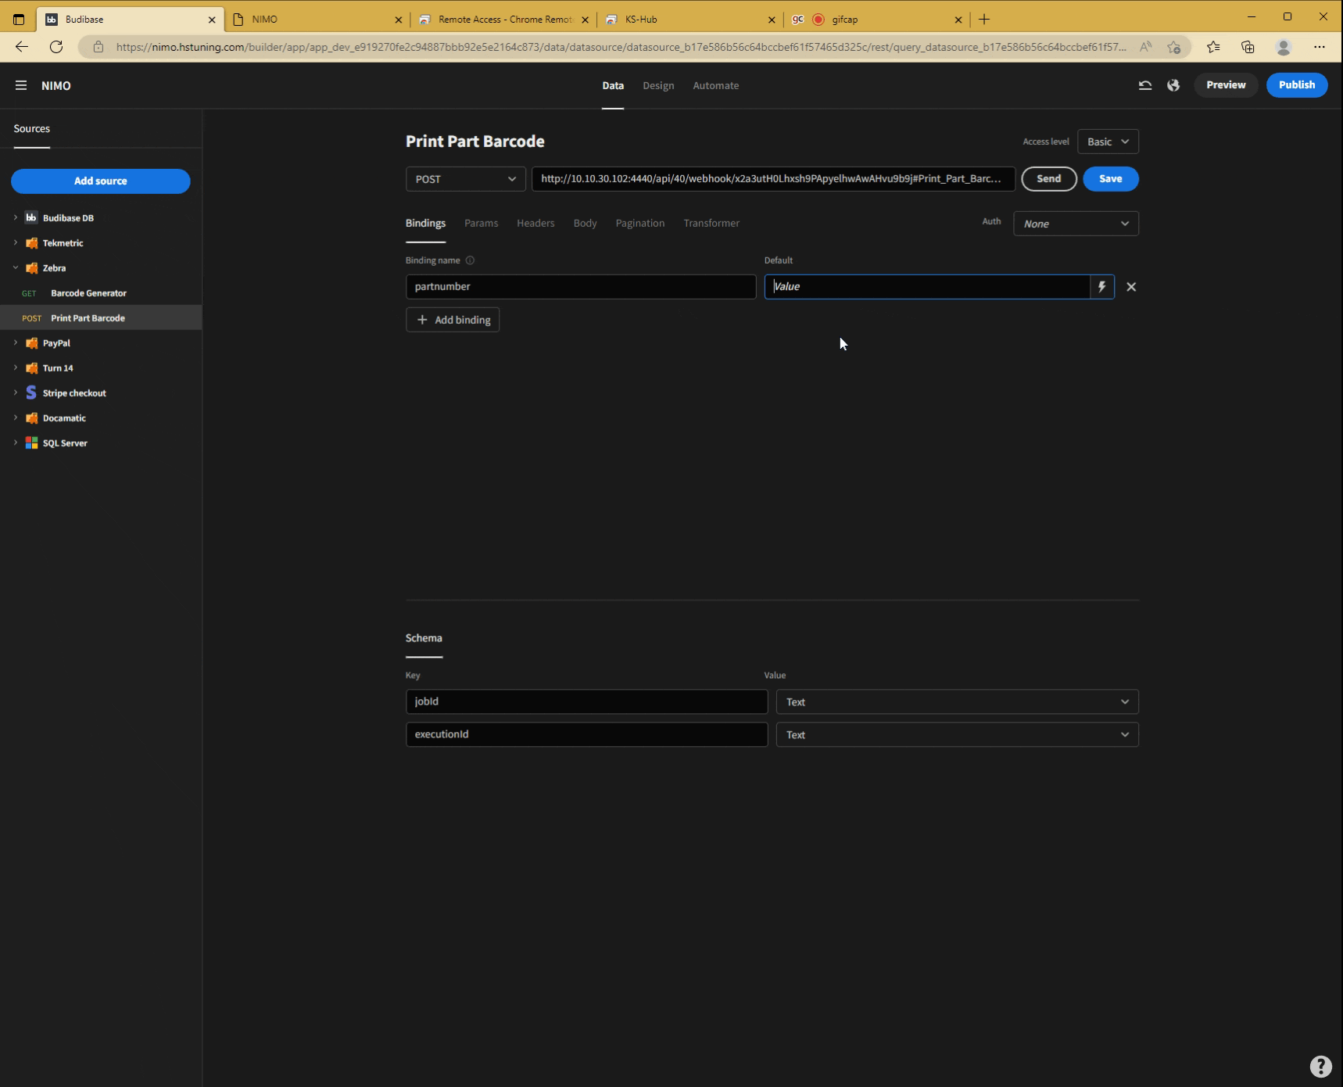
Task: Remove the partnumber binding with the X icon
Action: click(x=1131, y=287)
